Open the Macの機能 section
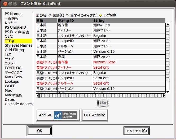176x140 pixels. pos(14,95)
